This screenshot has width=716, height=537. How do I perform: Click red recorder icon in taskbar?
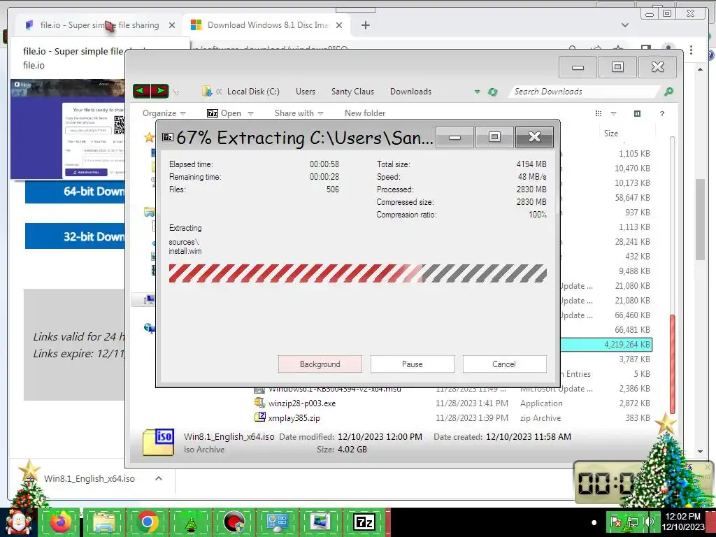234,522
